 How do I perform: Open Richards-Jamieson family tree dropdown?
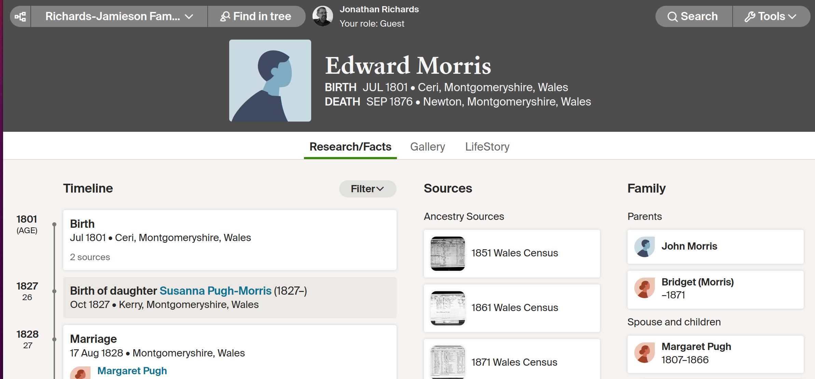119,16
